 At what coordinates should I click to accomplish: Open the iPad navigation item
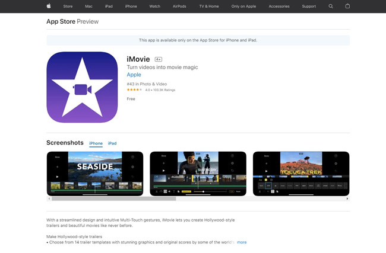click(109, 7)
